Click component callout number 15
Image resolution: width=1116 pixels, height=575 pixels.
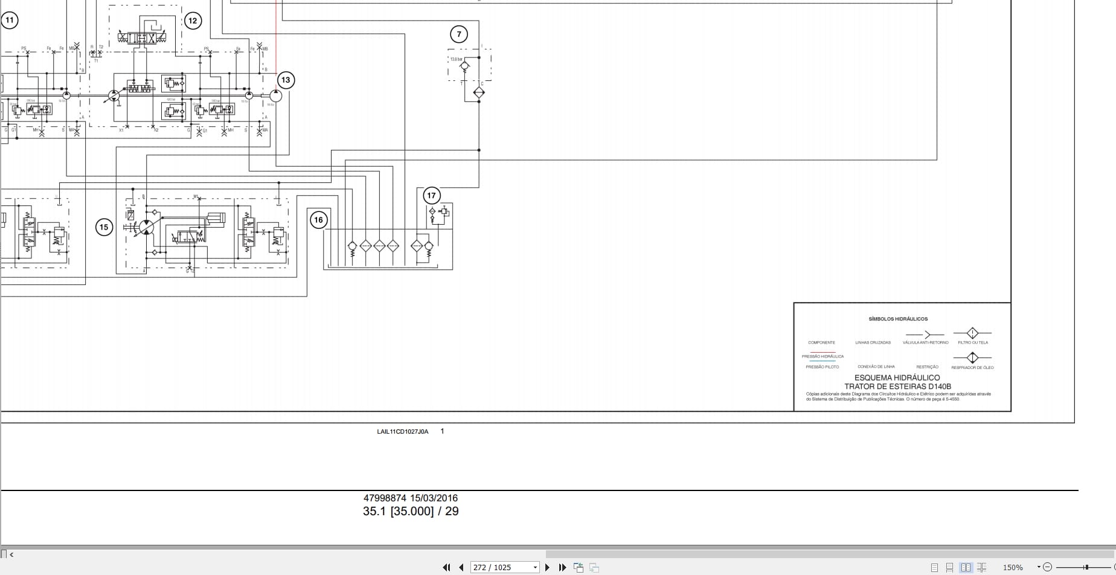click(104, 227)
